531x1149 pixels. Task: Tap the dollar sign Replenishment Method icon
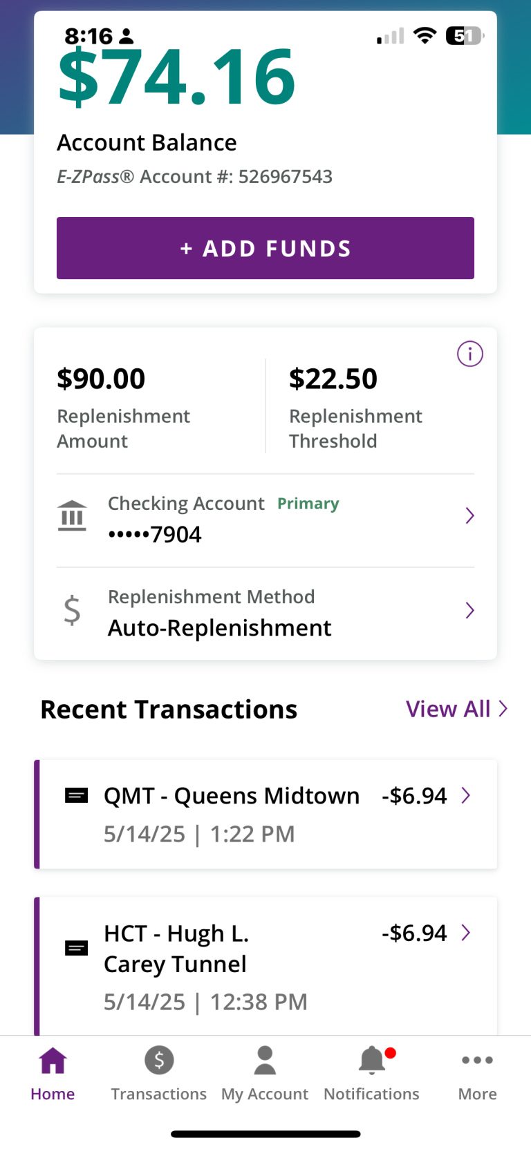pos(72,611)
